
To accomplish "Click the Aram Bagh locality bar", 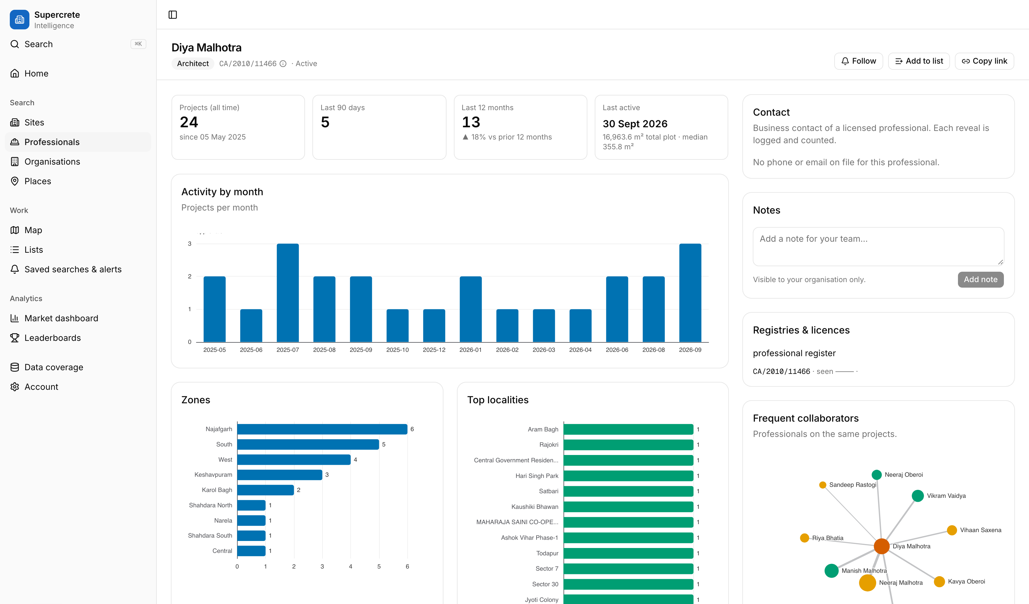I will click(x=628, y=429).
